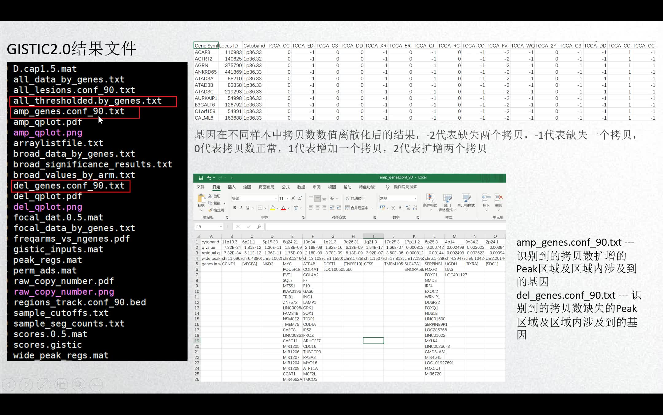Click the yellow fill color bucket
This screenshot has width=663, height=415.
272,208
